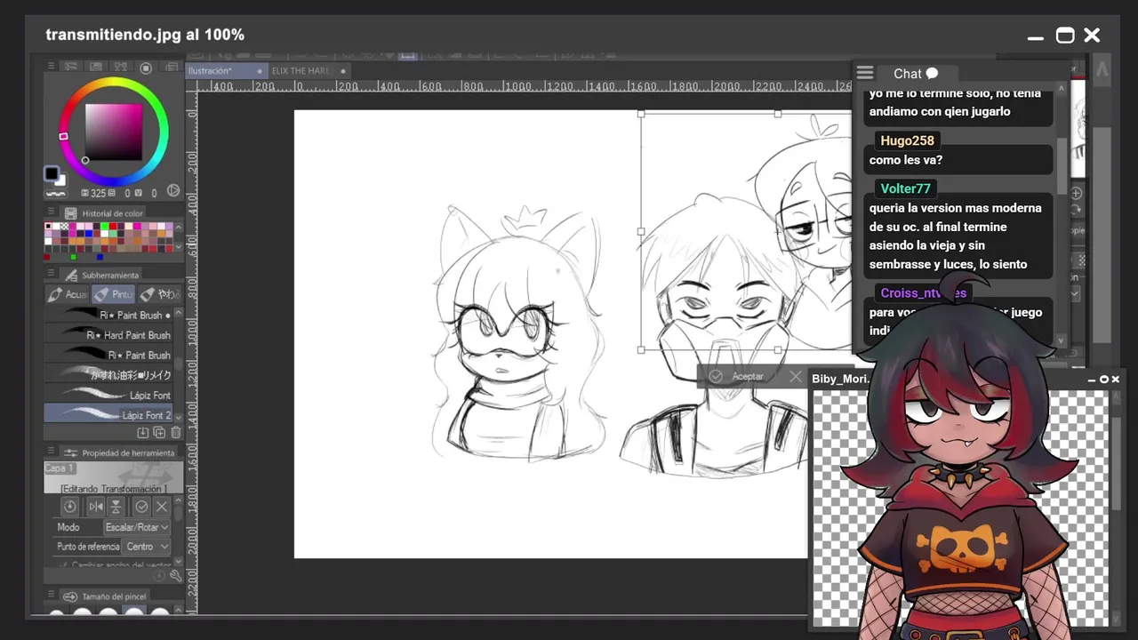The image size is (1138, 640).
Task: Select the Propiedad de herramienta tab
Action: (120, 452)
